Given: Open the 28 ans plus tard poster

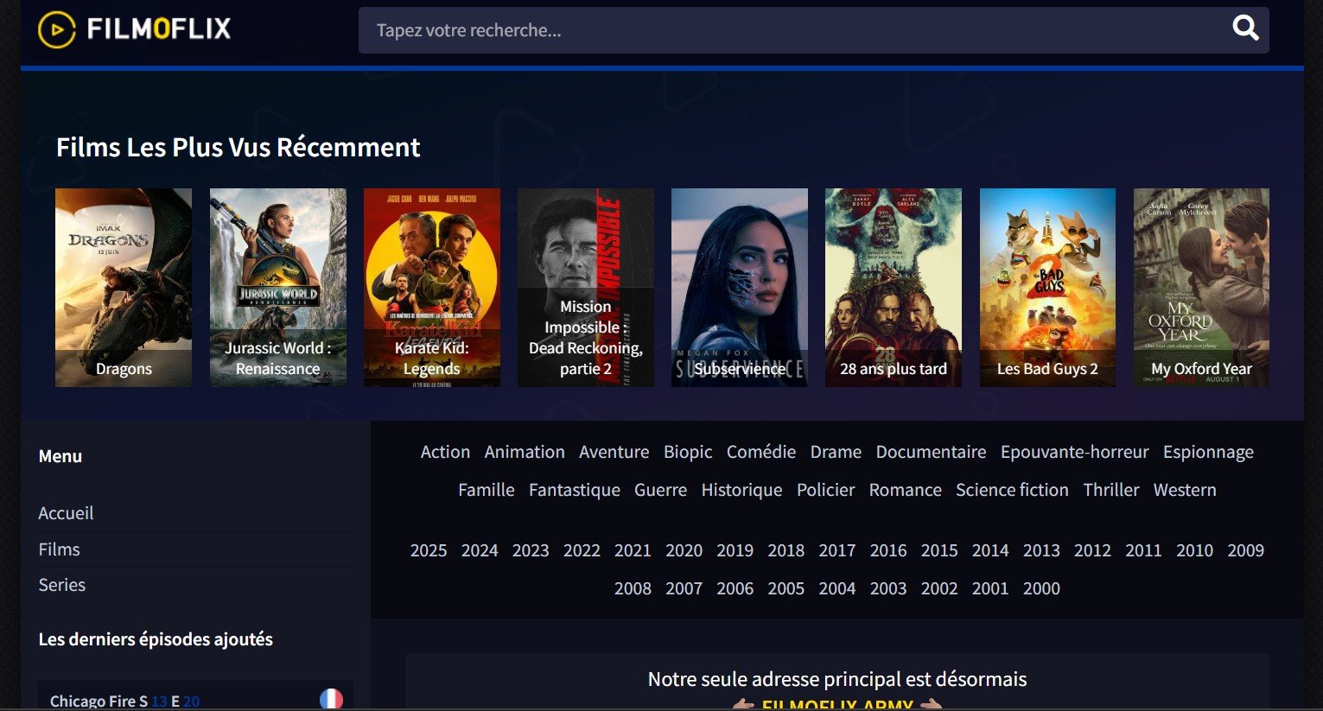Looking at the screenshot, I should (x=894, y=288).
